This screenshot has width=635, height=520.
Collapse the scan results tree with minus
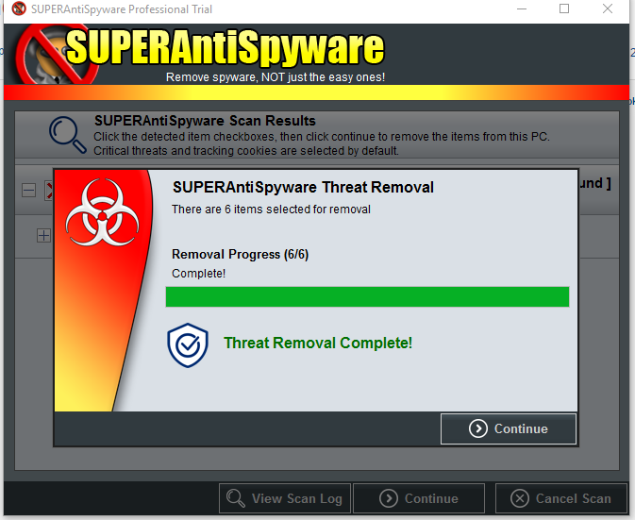click(x=28, y=190)
